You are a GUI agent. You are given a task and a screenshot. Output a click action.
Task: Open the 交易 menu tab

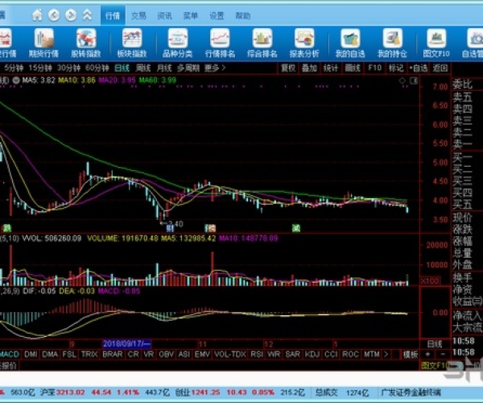(x=139, y=15)
